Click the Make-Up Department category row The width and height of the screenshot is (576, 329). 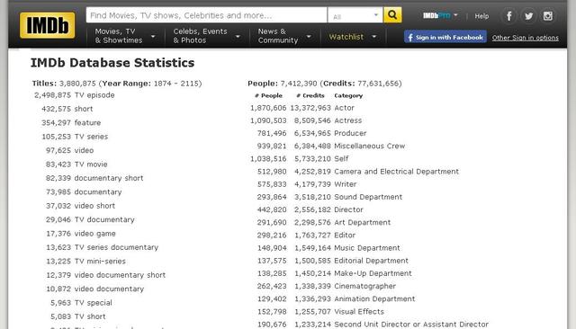point(335,273)
